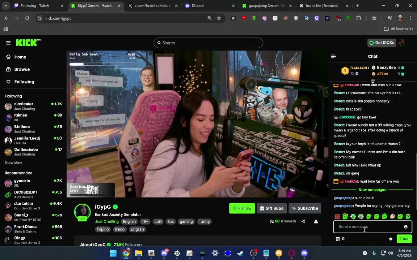Viewport: 417px width, 260px height.
Task: Open Steam from the taskbar
Action: pos(240,253)
